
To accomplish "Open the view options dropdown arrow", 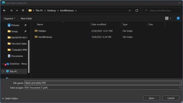I will (x=170, y=18).
